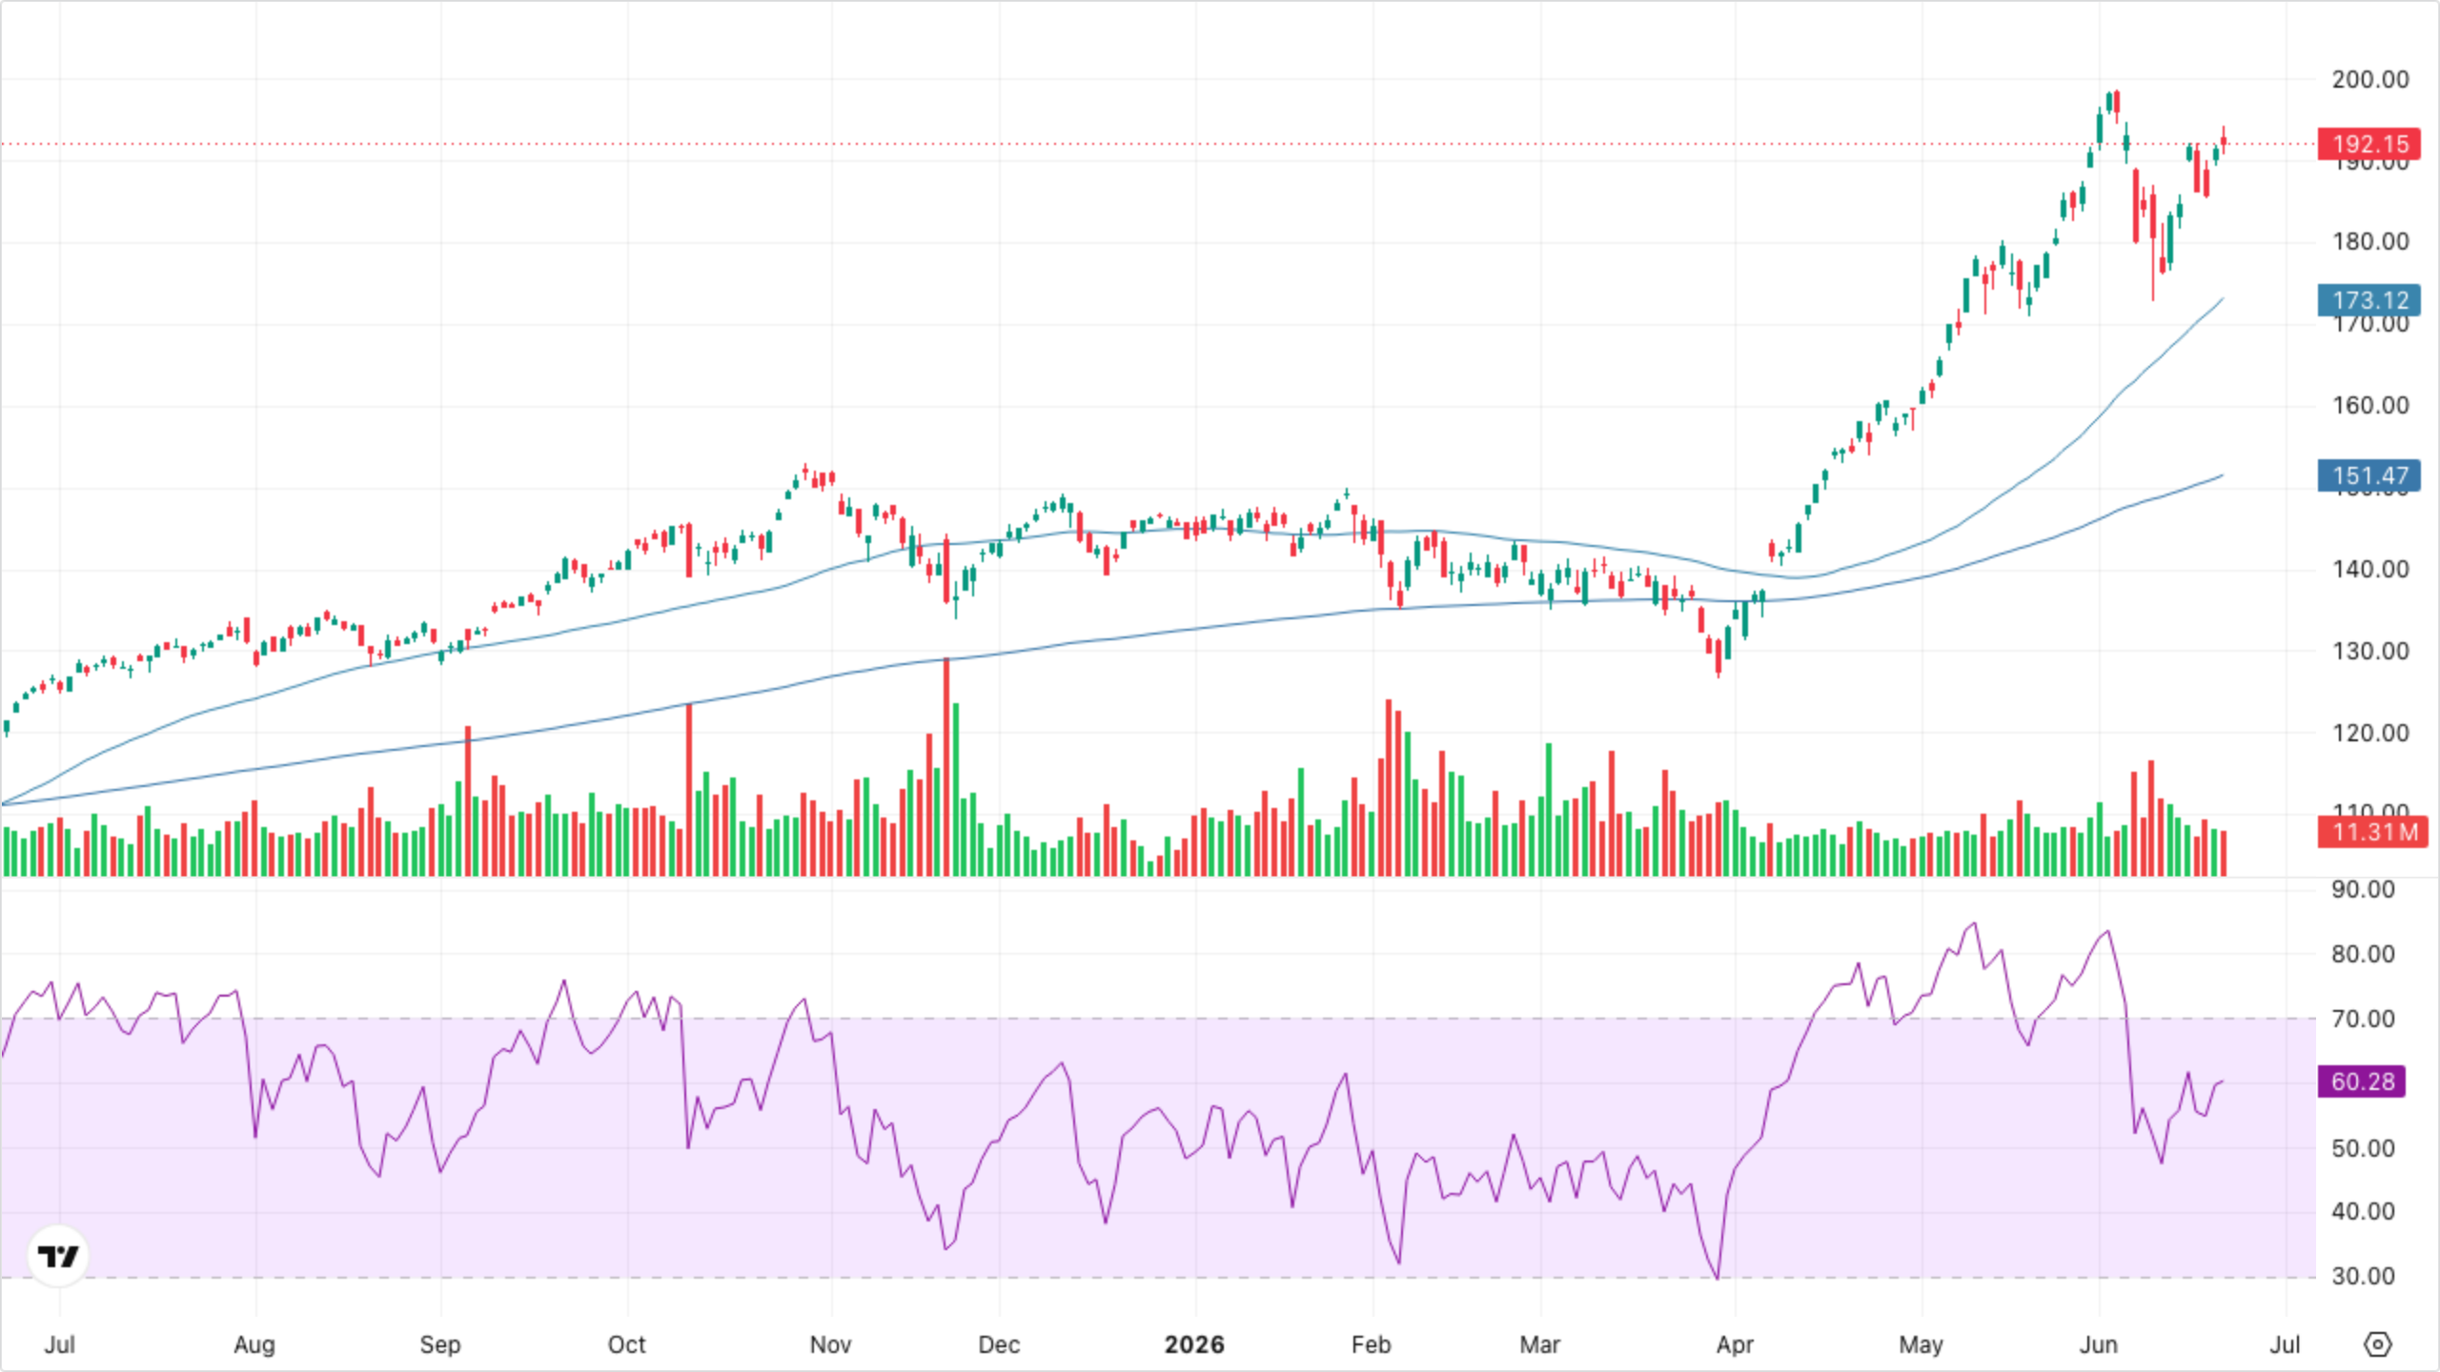This screenshot has height=1372, width=2440.
Task: Click the Jun label on the time axis
Action: click(x=2098, y=1344)
